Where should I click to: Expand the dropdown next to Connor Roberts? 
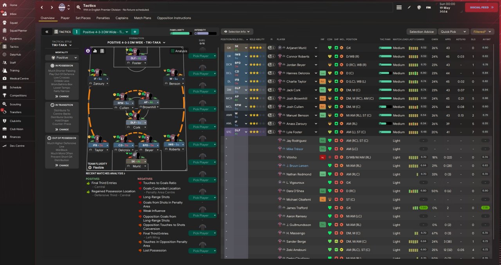tap(316, 56)
